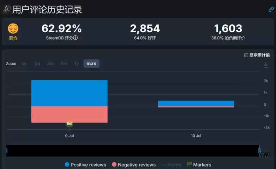Viewport: 276px width, 169px height.
Task: Click the 9 Jul positive reviews blue bar
Action: click(x=69, y=93)
